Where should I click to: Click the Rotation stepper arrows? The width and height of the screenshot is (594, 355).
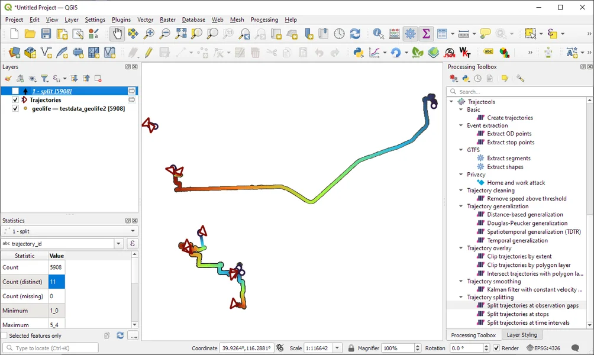[x=486, y=348]
